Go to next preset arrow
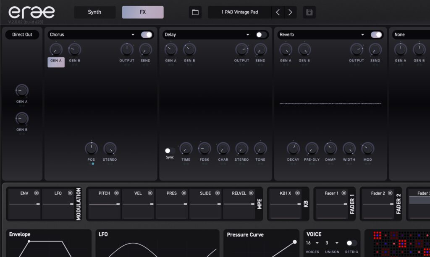The width and height of the screenshot is (430, 257). 290,12
